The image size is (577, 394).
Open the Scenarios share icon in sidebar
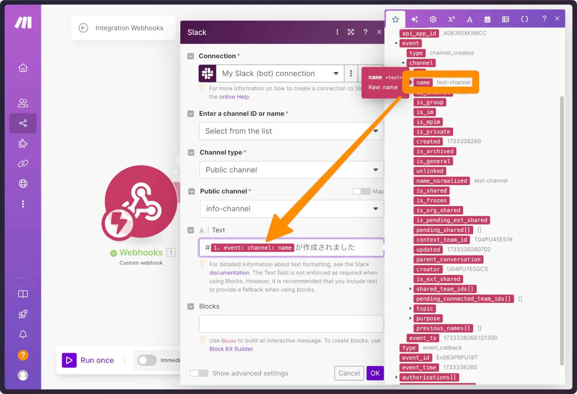[23, 123]
